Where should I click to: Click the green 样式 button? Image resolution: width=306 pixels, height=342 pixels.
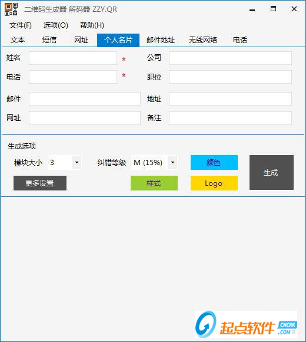154,183
